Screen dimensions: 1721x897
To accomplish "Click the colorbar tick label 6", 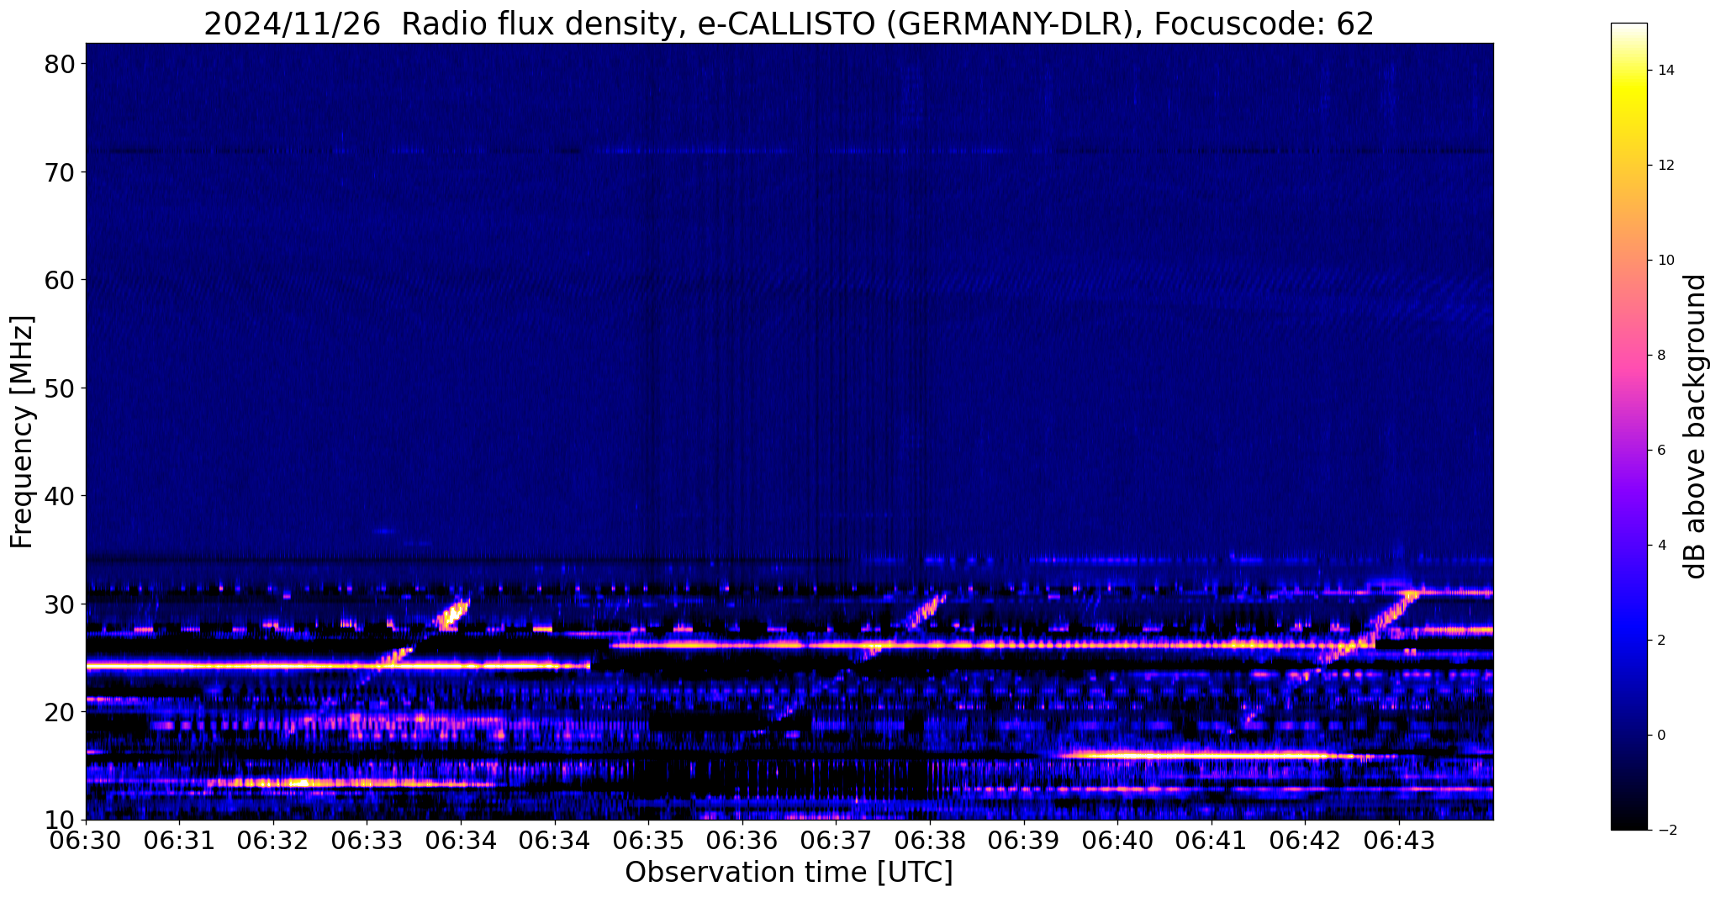I will click(1660, 450).
